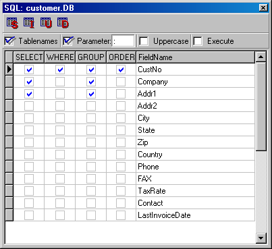Viewport: 272px width, 249px height.
Task: Select the City field name cell
Action: click(196, 118)
